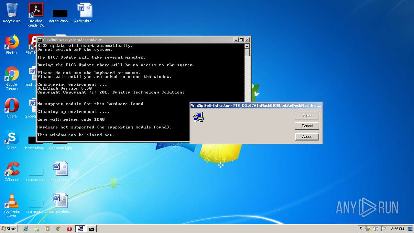Launch Opera browser desktop icon

click(12, 108)
